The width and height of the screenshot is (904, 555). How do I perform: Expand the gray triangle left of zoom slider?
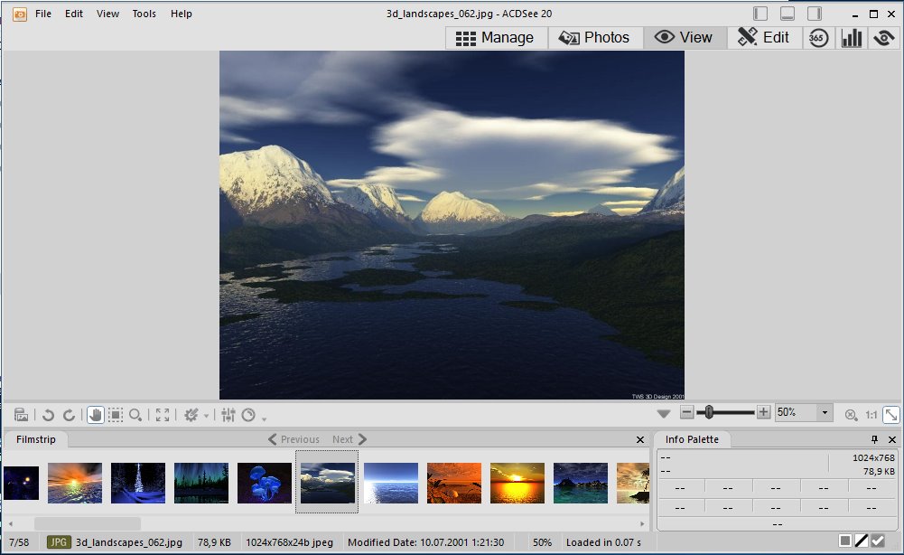pos(664,414)
